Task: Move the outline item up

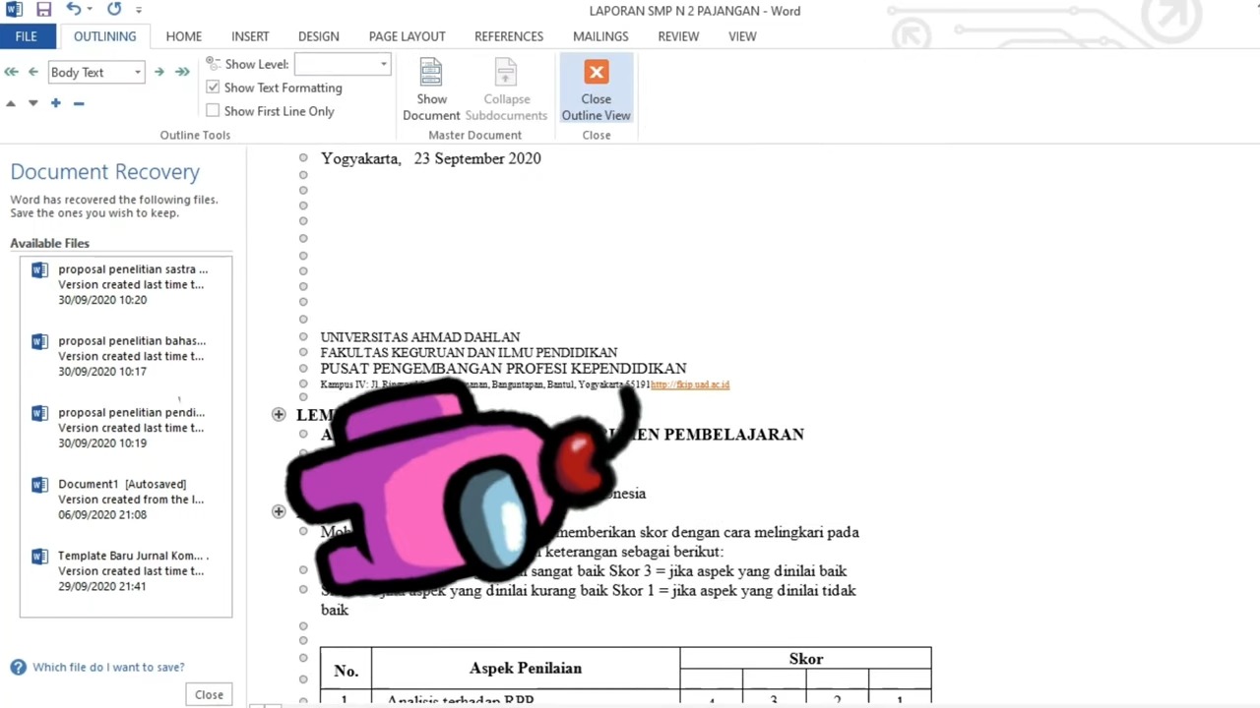Action: pyautogui.click(x=11, y=103)
